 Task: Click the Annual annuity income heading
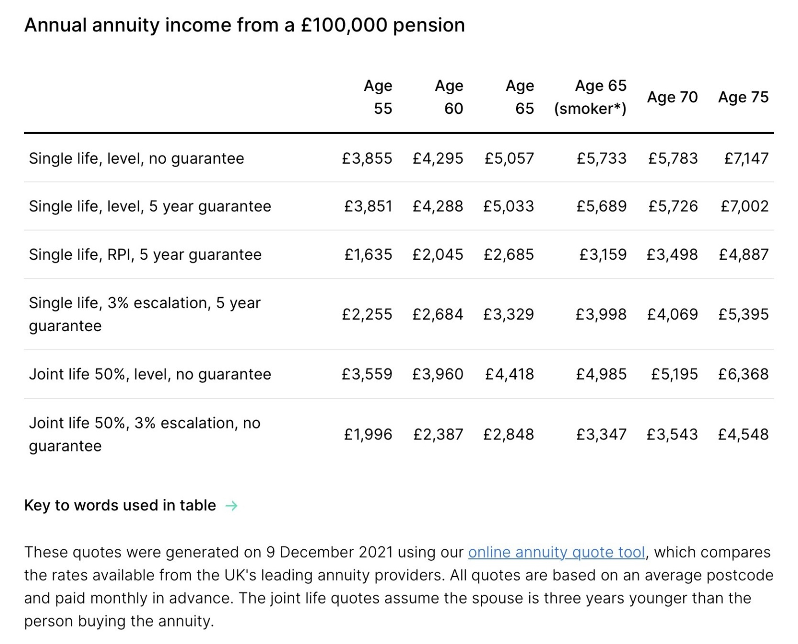244,25
